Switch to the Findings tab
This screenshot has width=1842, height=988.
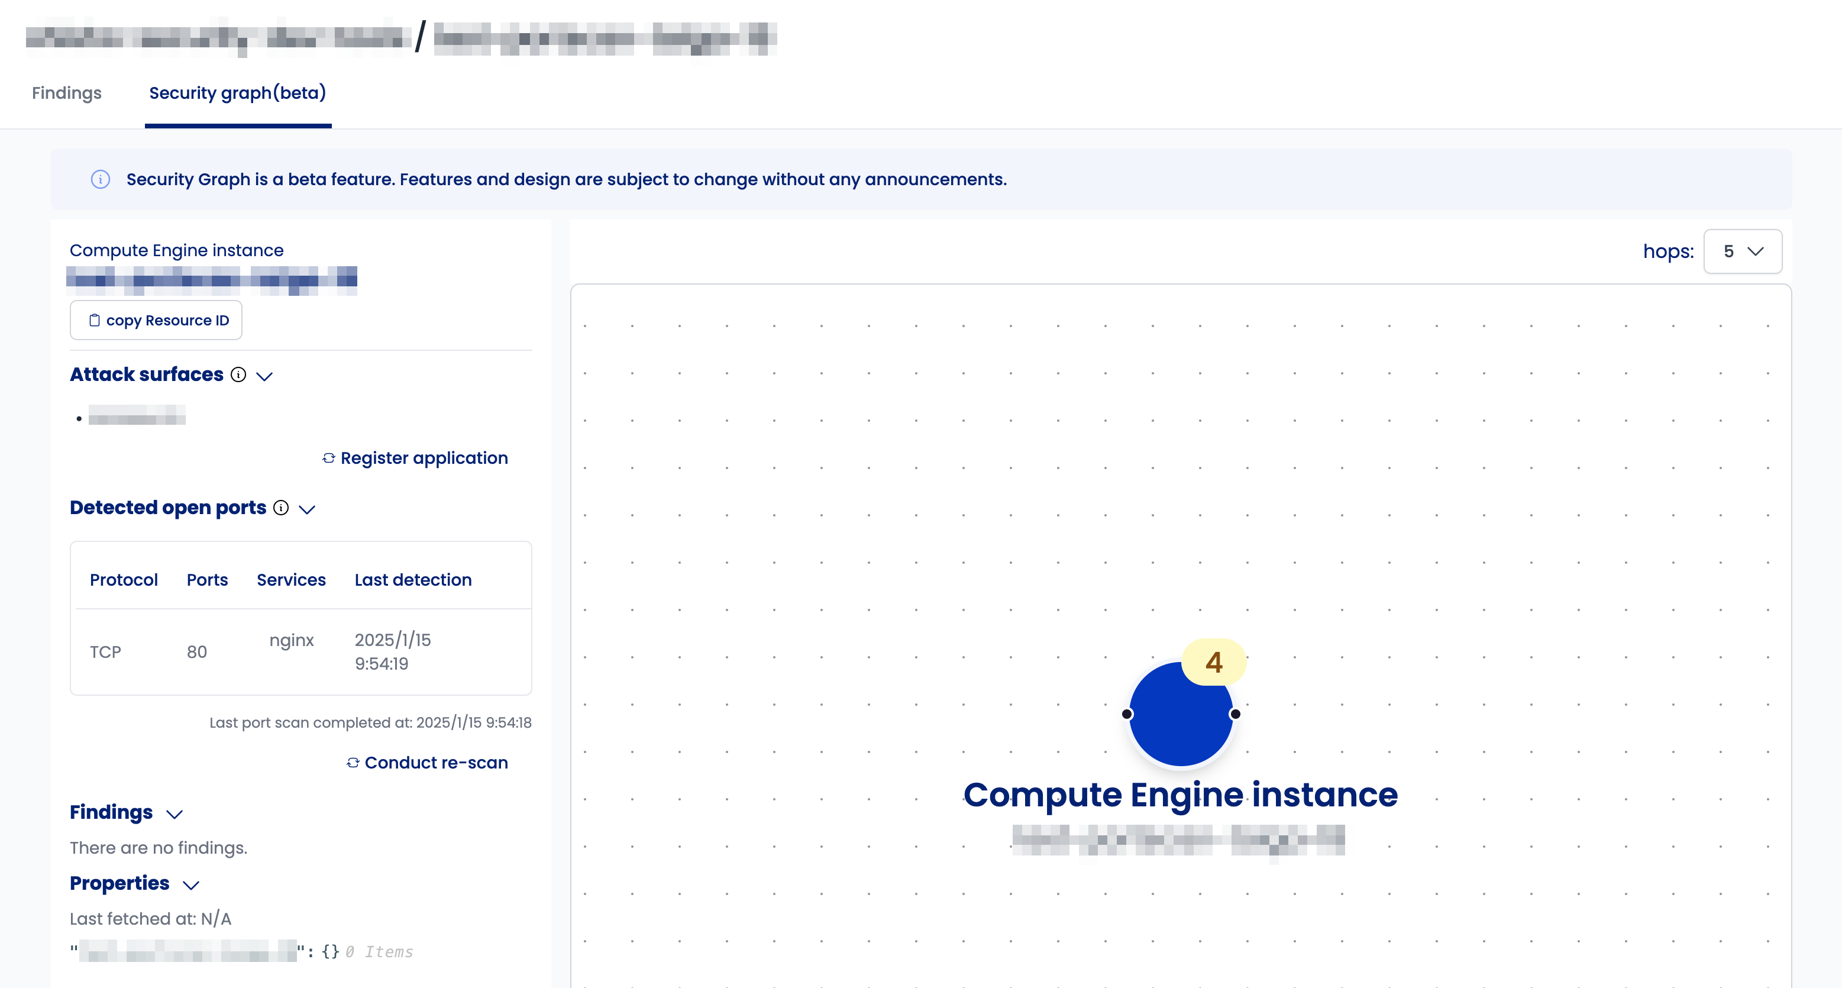66,93
